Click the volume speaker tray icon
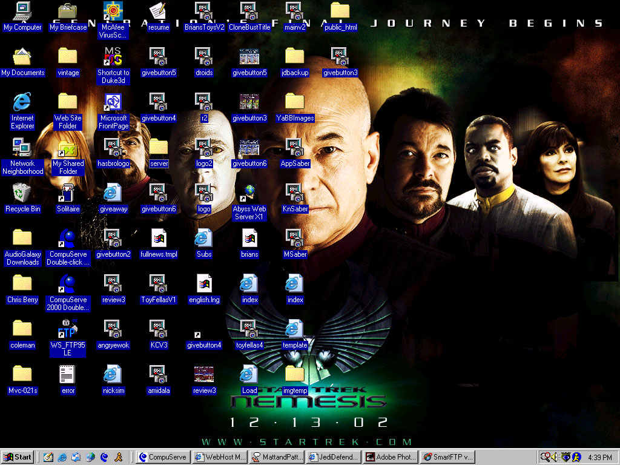This screenshot has width=620, height=465. 555,457
